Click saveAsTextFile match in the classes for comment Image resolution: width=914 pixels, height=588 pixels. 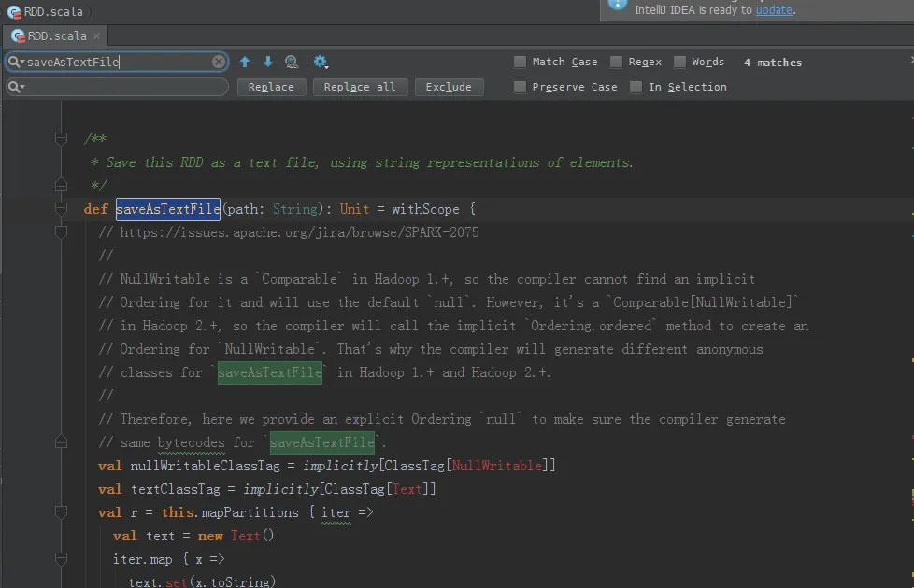tap(270, 372)
